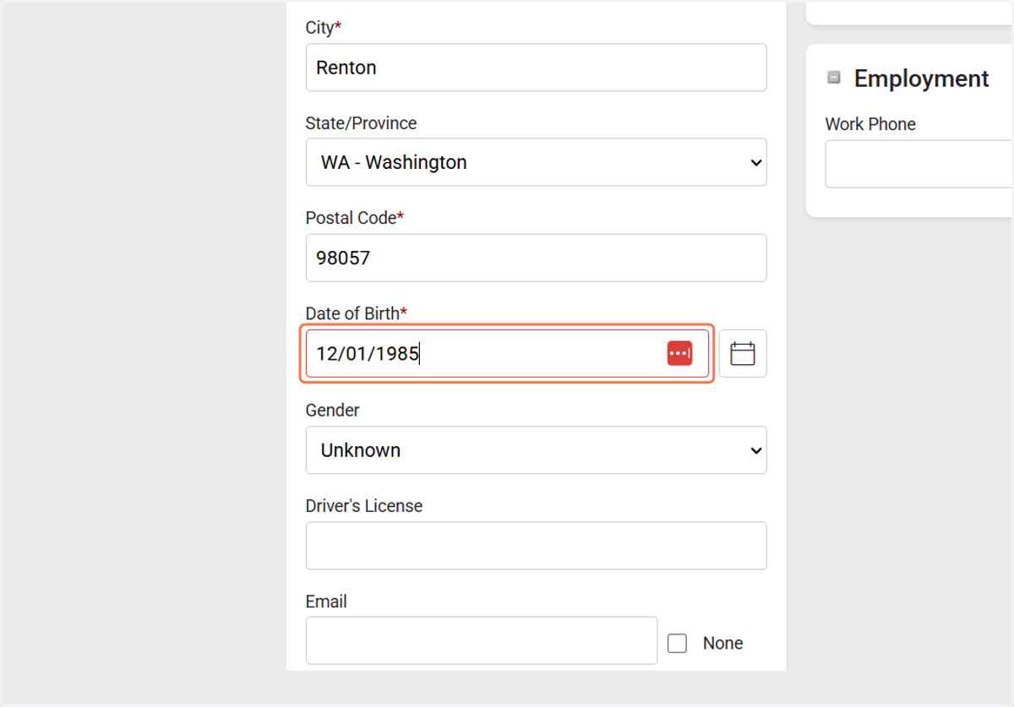Collapse the Employment section

(x=834, y=78)
